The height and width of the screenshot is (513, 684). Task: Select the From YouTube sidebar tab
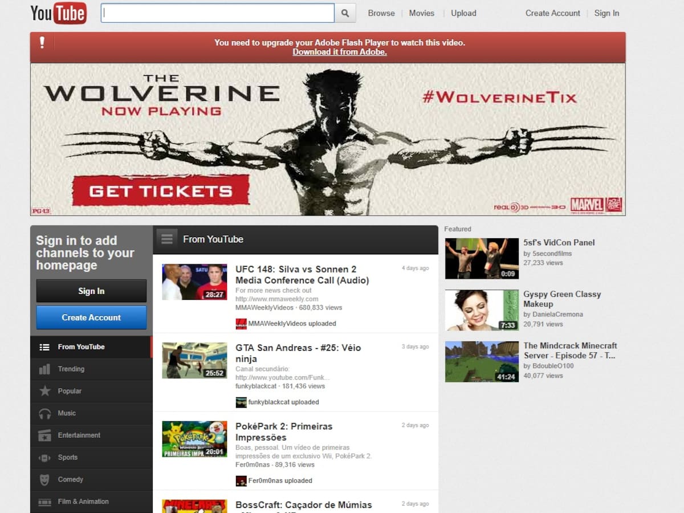[91, 347]
